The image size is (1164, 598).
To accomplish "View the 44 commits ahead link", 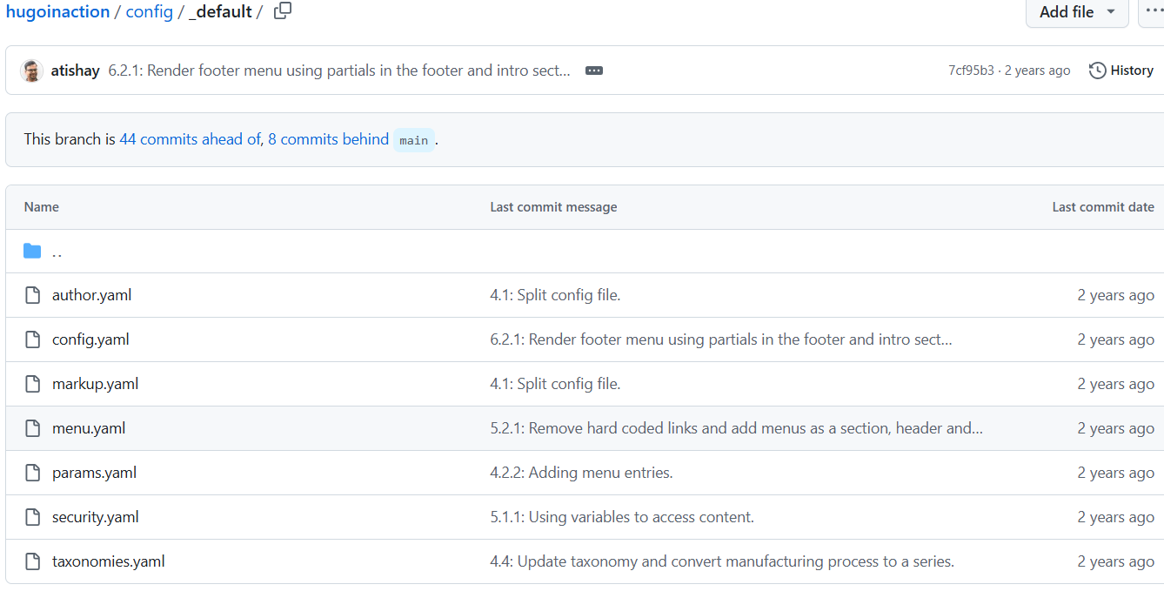I will [189, 139].
